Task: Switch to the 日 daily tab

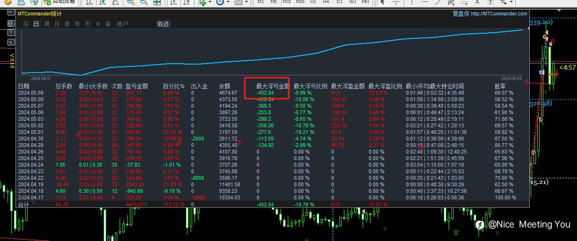Action: click(x=36, y=24)
